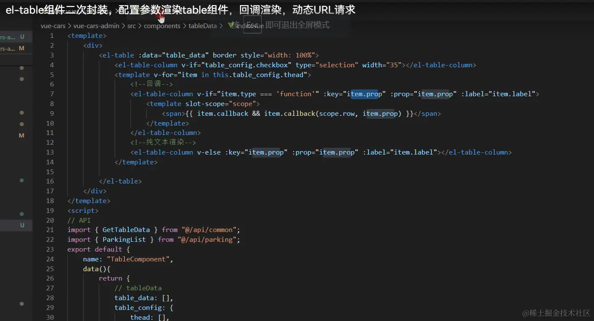Click ParkingList in the import statement

124,240
